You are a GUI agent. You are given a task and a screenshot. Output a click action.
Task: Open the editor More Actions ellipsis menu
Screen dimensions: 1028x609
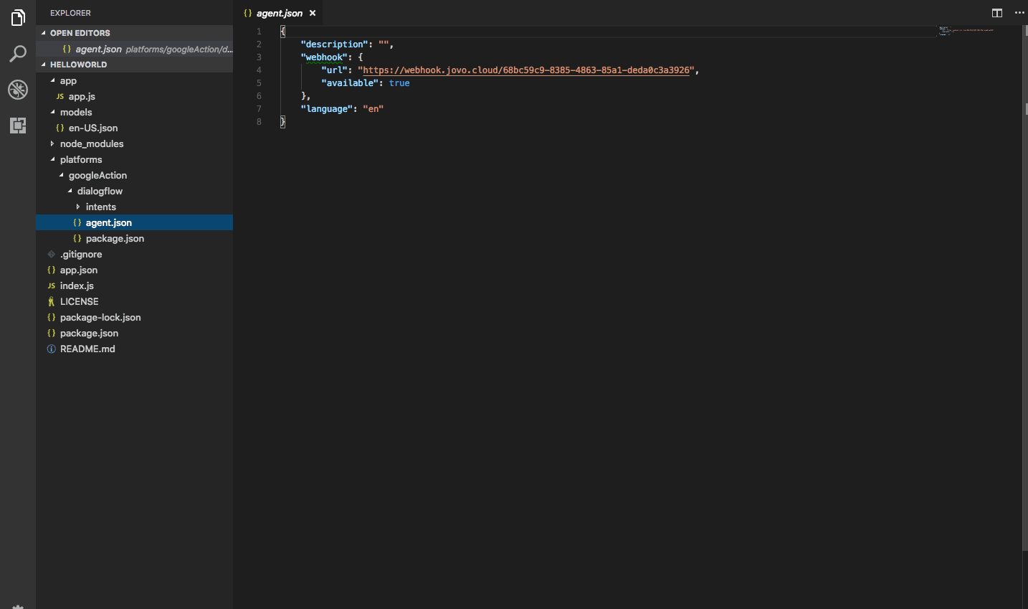1019,13
